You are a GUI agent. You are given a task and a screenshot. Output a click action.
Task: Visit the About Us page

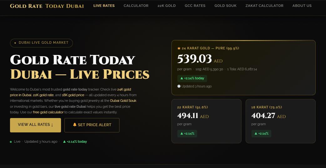[x=302, y=6]
